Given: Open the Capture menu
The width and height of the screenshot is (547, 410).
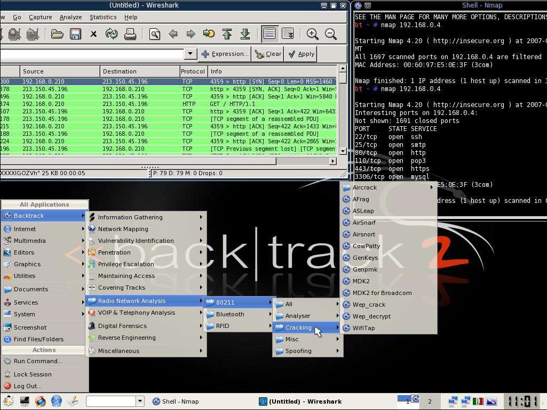Looking at the screenshot, I should 41,17.
